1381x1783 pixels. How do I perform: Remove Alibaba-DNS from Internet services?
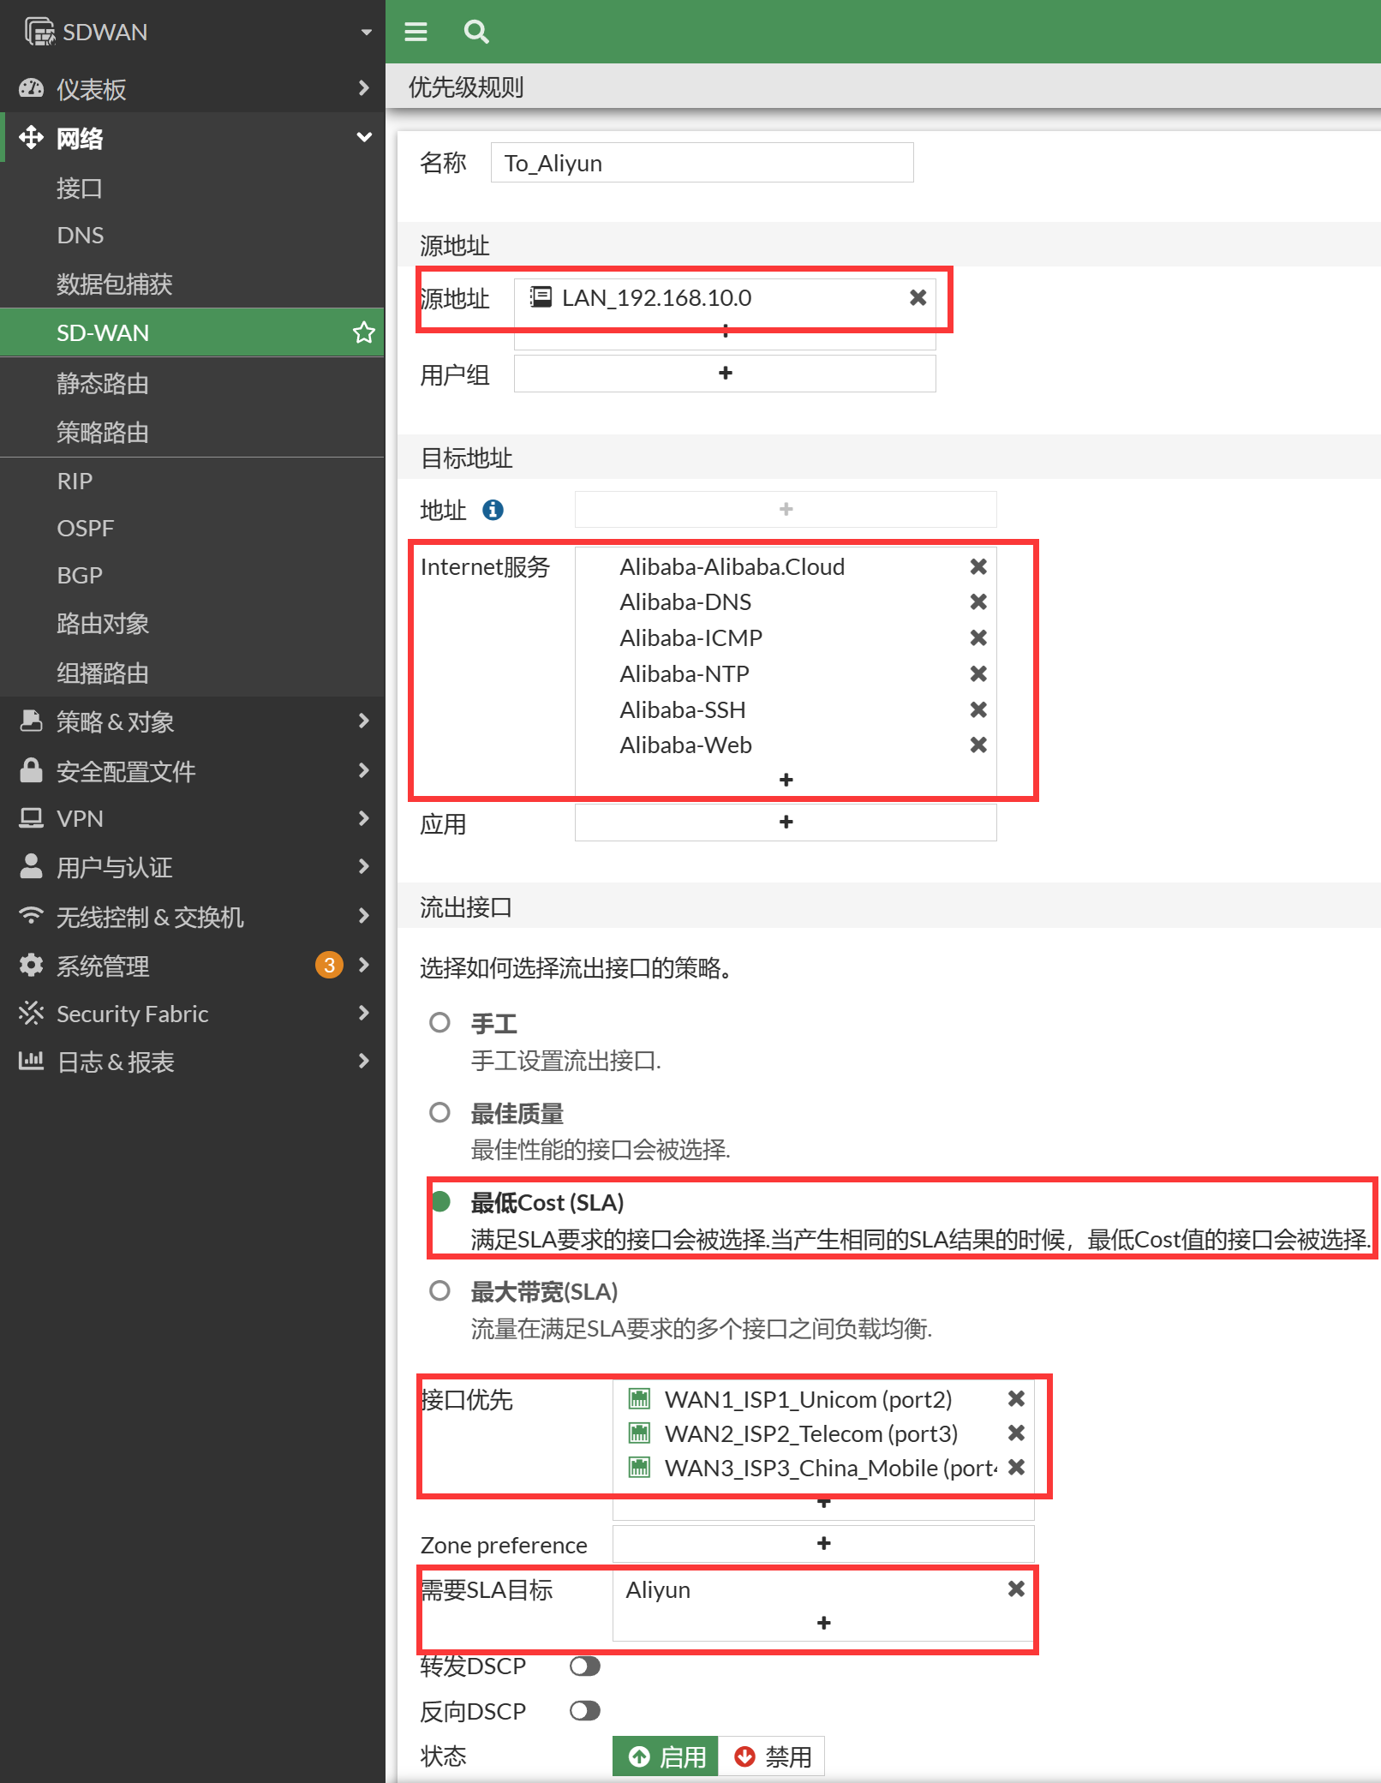pyautogui.click(x=977, y=602)
